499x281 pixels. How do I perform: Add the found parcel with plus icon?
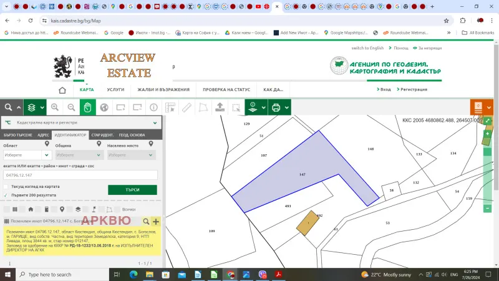click(x=155, y=222)
